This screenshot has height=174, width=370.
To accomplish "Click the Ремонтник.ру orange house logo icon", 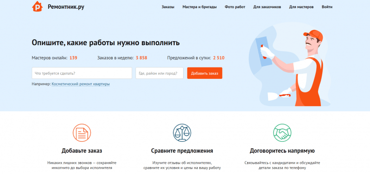I will pos(37,6).
